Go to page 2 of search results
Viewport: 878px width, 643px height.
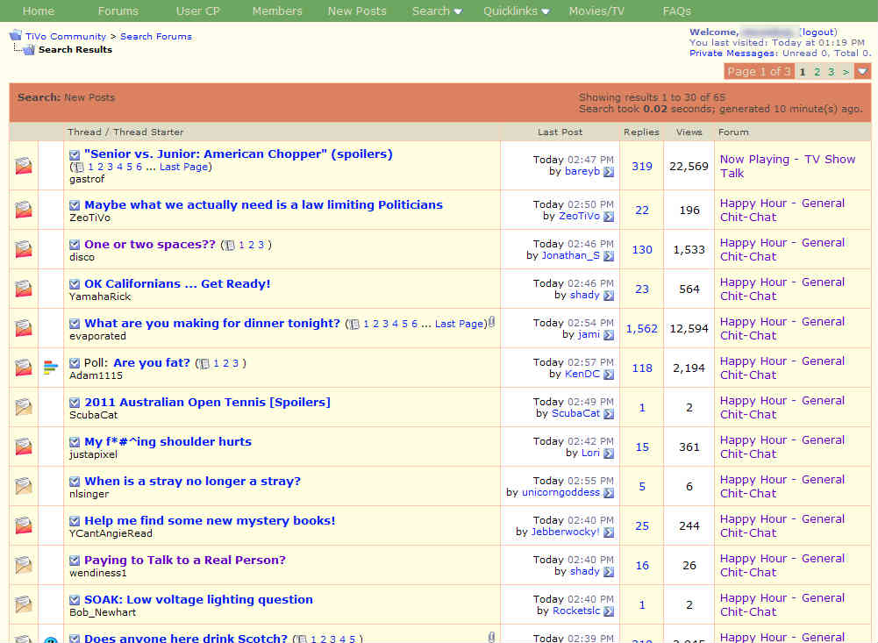coord(817,72)
